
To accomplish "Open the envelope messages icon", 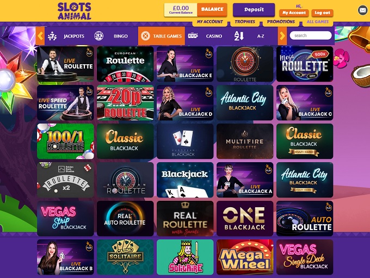I will click(362, 10).
